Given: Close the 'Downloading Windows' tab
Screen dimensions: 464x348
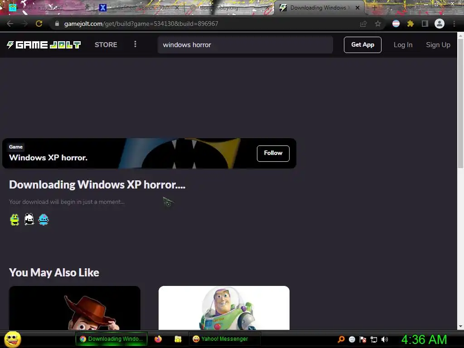Looking at the screenshot, I should tap(358, 8).
